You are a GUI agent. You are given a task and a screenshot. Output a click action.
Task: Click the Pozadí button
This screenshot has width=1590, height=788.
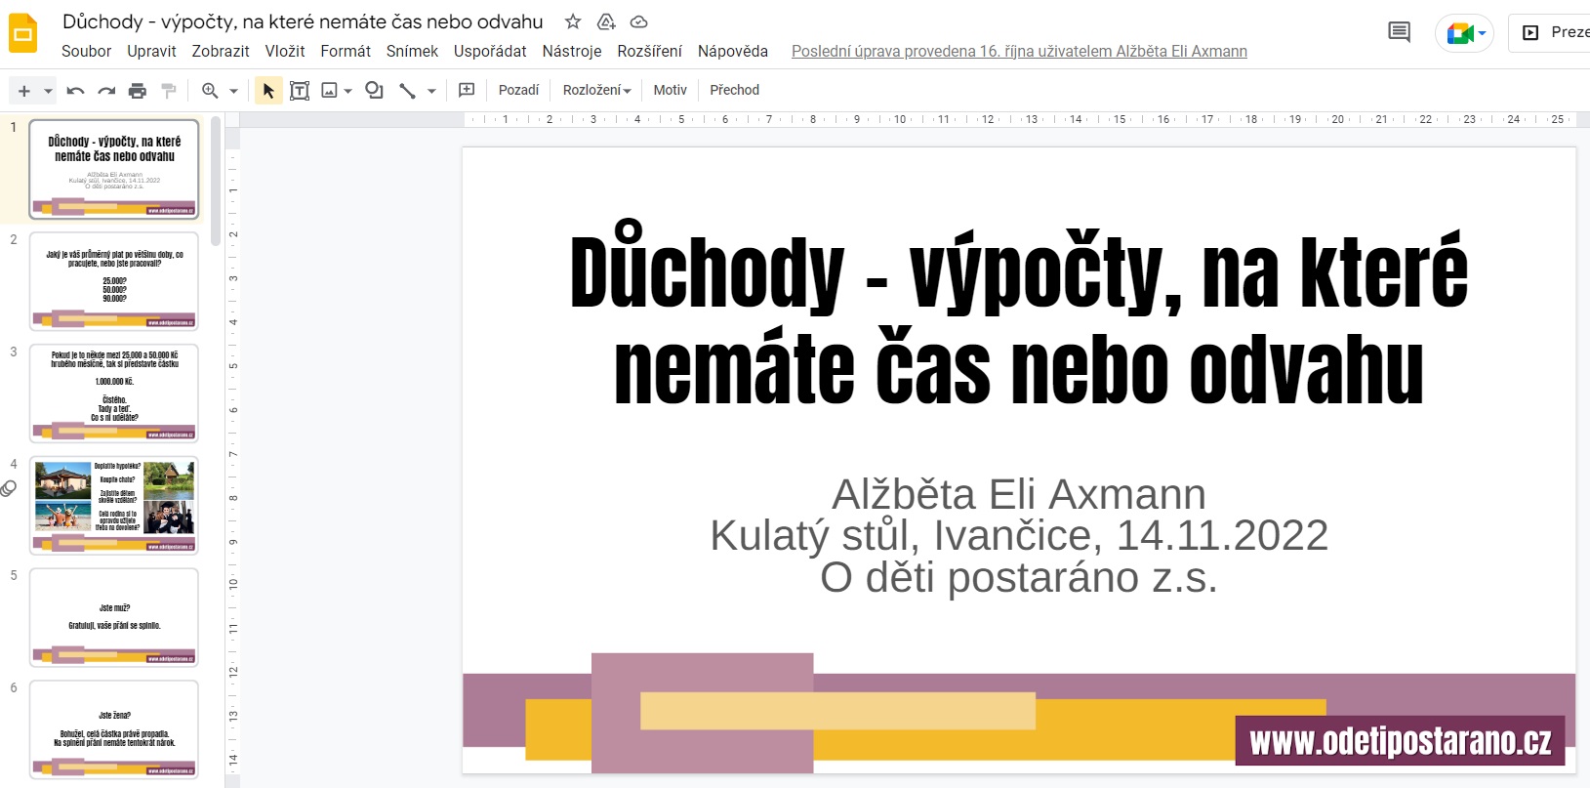pyautogui.click(x=518, y=90)
